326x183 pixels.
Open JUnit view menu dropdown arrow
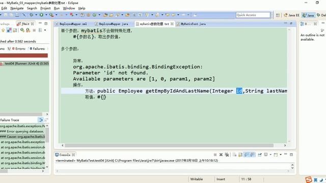click(x=45, y=30)
